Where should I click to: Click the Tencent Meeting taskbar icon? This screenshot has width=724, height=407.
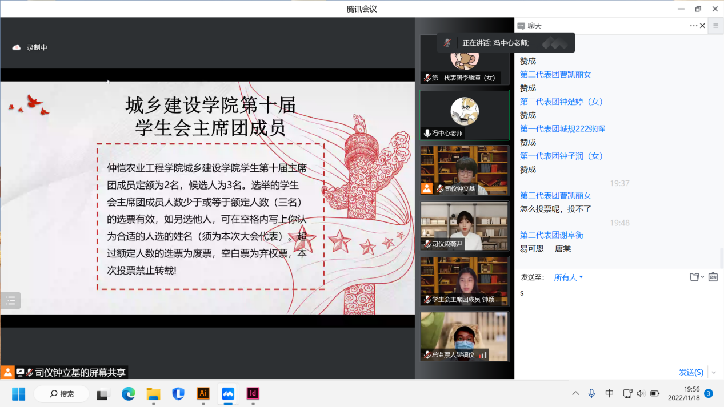(x=228, y=393)
